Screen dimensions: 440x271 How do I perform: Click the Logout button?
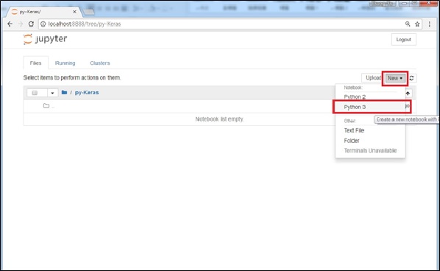(x=403, y=40)
